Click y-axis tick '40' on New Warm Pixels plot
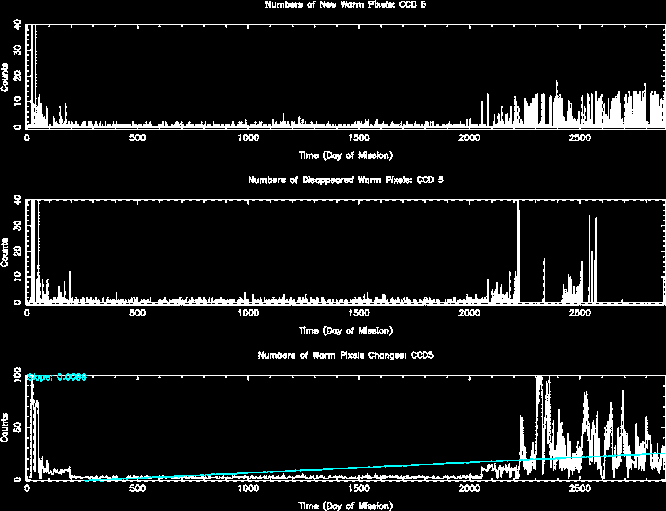The image size is (666, 511). (17, 25)
